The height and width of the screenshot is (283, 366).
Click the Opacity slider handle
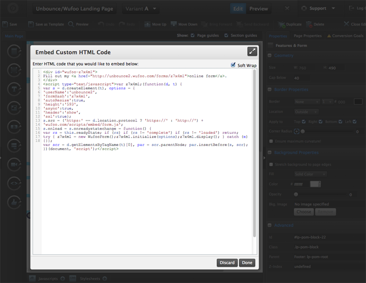pos(296,194)
